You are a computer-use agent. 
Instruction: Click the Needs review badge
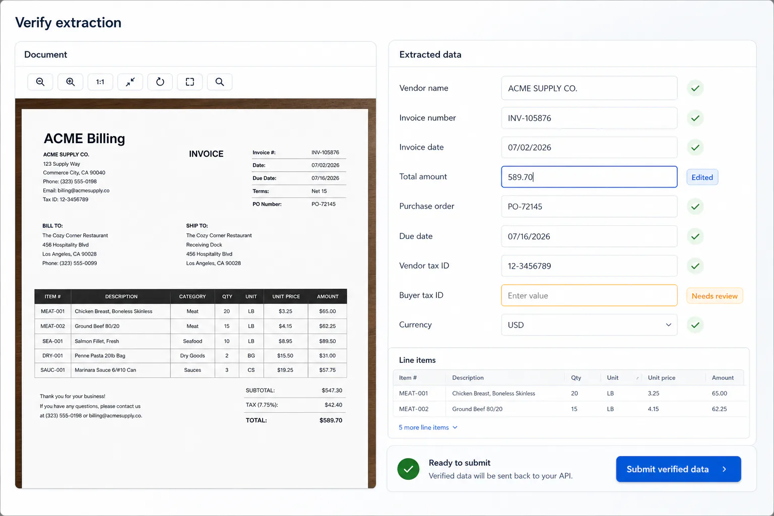click(x=715, y=296)
